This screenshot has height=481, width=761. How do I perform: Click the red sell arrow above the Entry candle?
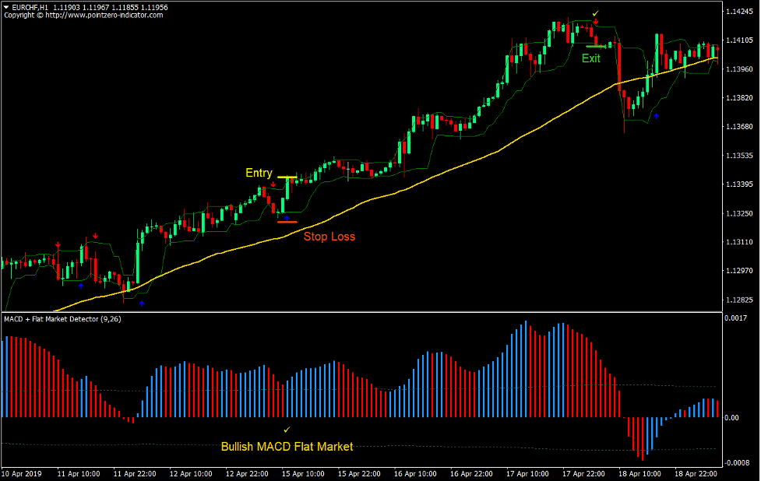pos(273,184)
